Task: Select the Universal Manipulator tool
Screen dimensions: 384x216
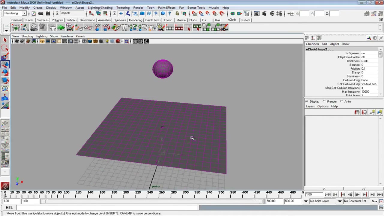Action: coord(5,89)
